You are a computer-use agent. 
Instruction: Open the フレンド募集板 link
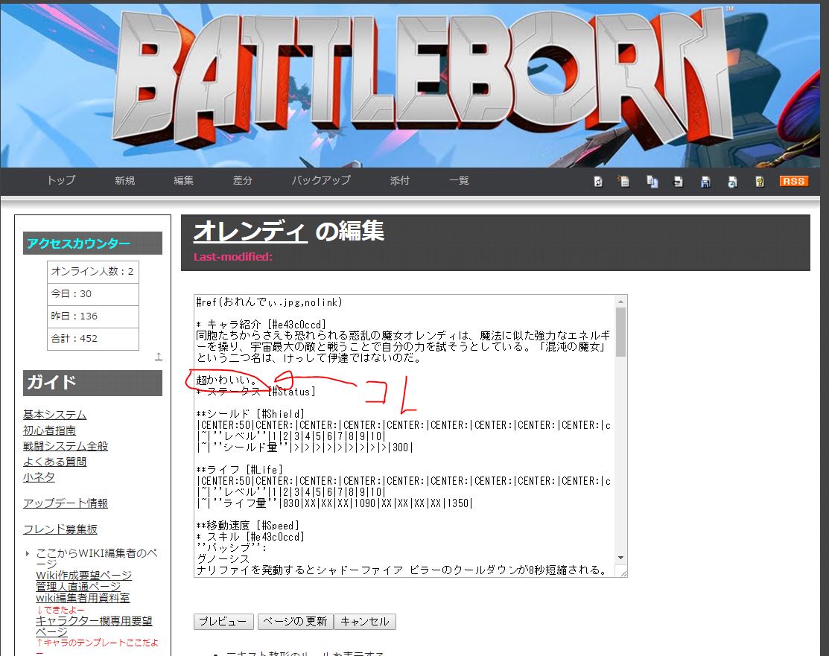[x=60, y=529]
